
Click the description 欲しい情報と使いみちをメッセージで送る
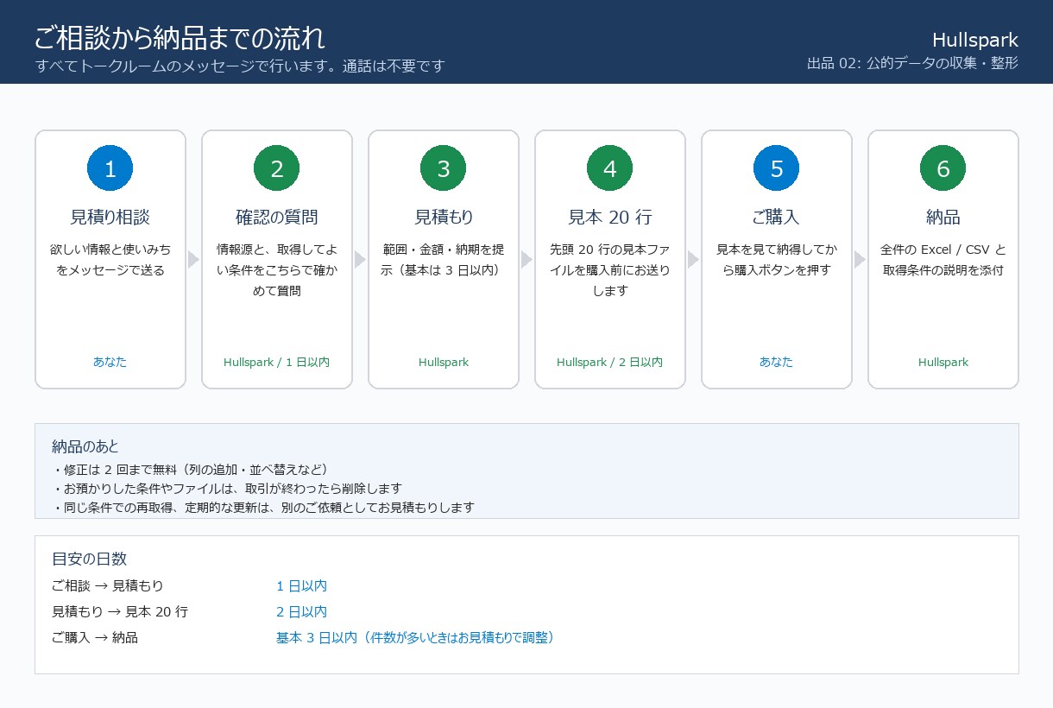tap(110, 259)
